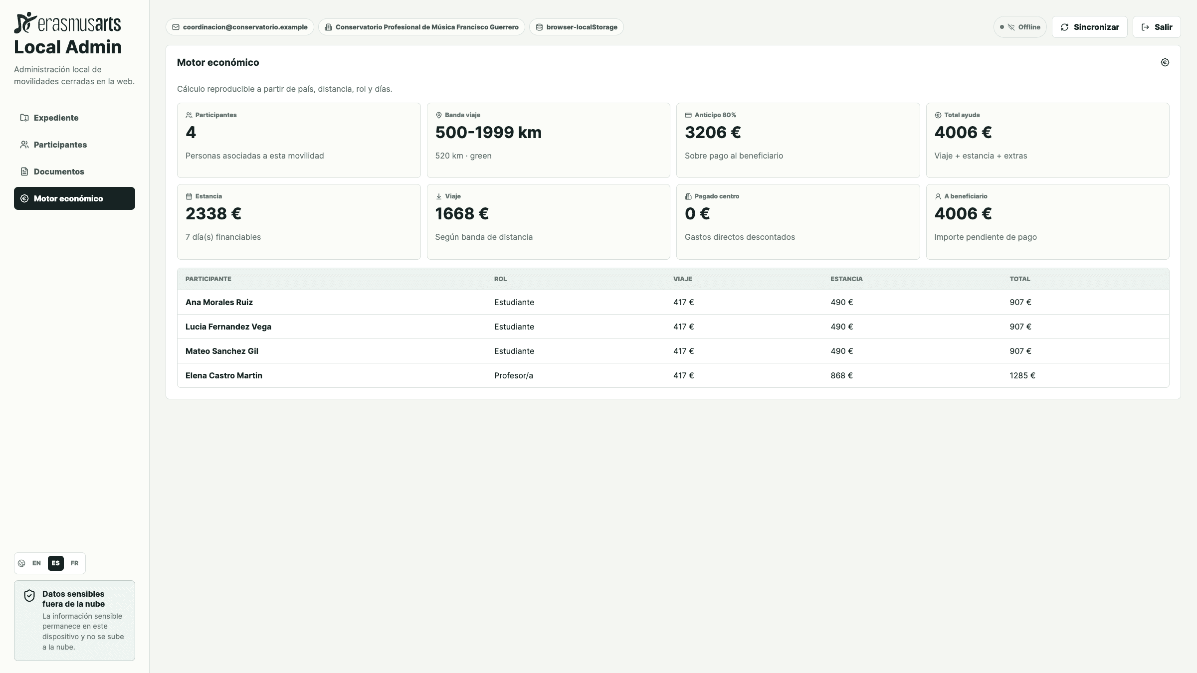Image resolution: width=1197 pixels, height=673 pixels.
Task: Click the map pin icon on the Banda viaje card
Action: [439, 115]
